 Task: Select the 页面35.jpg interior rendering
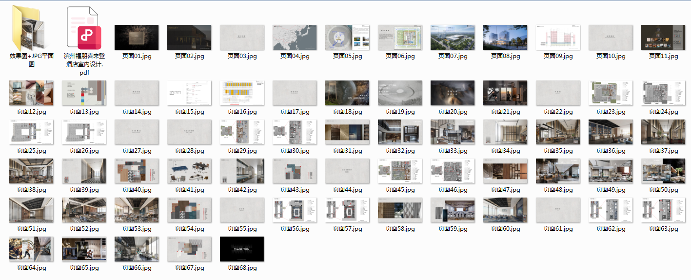coord(558,132)
